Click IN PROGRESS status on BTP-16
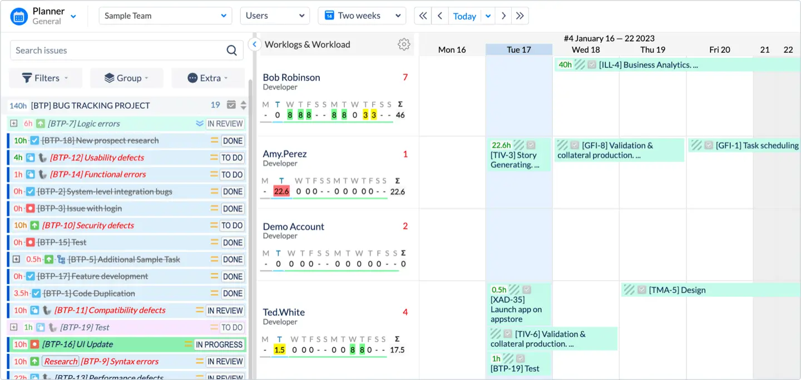 click(219, 344)
